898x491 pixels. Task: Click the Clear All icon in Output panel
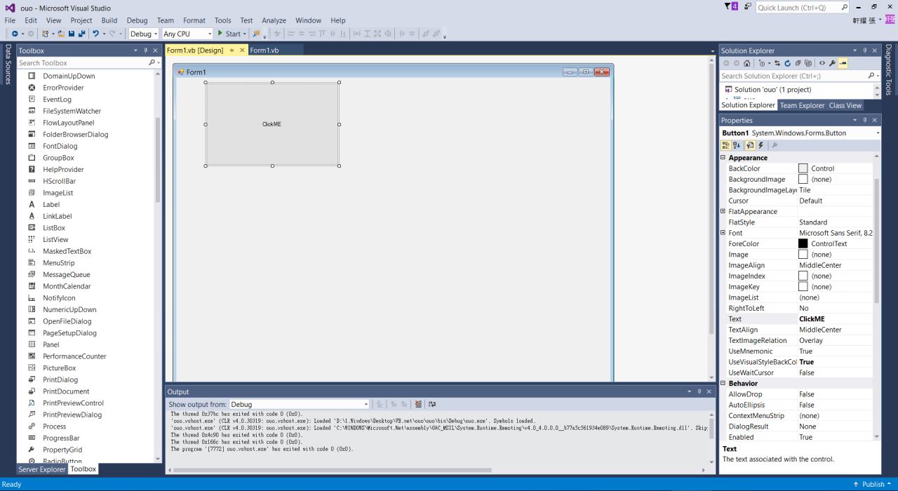418,404
